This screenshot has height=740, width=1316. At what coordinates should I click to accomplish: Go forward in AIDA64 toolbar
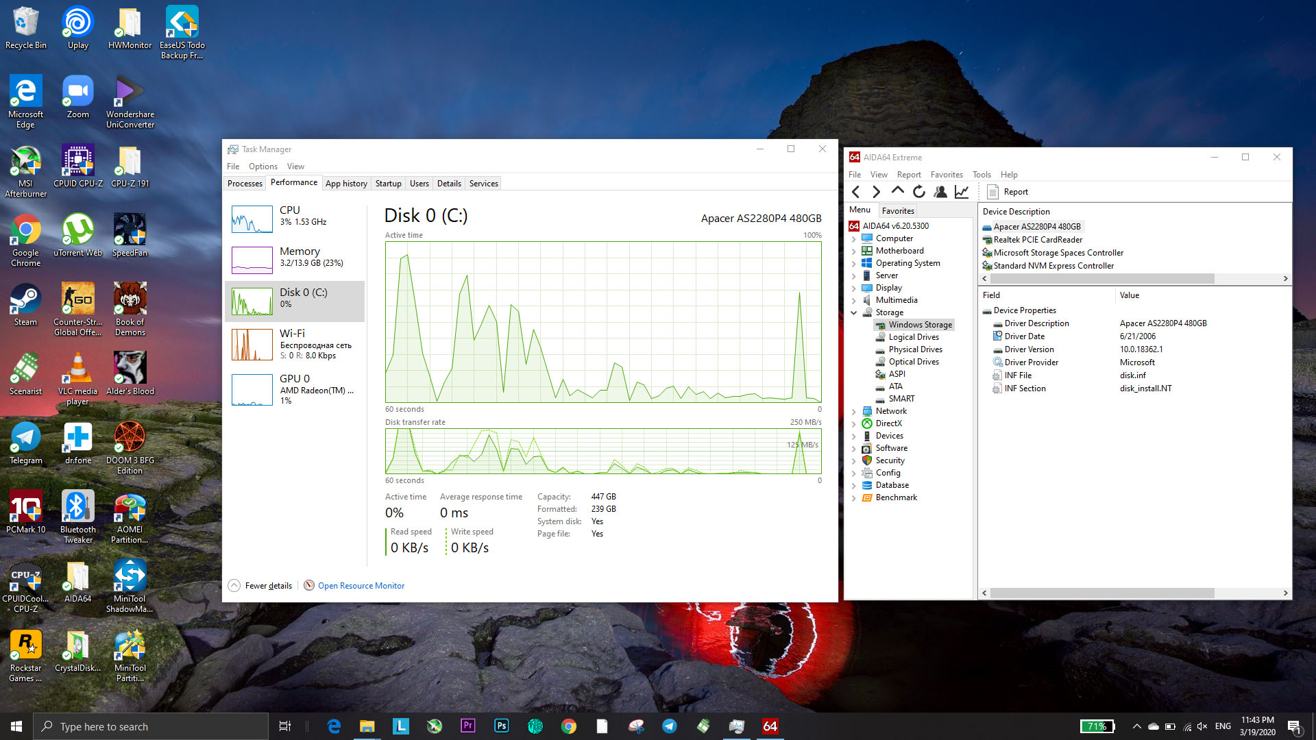pos(876,192)
